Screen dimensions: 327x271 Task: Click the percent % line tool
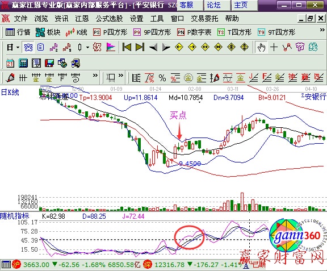pos(162,78)
